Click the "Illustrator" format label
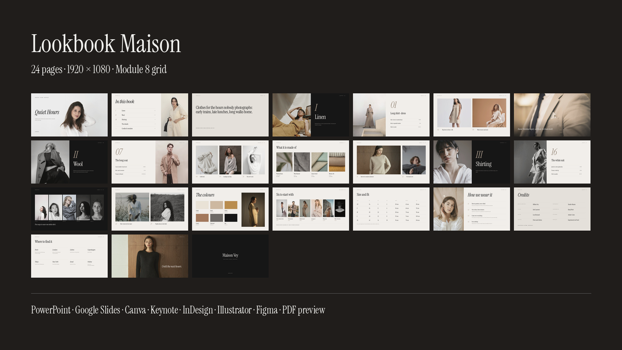This screenshot has height=350, width=622. click(234, 310)
